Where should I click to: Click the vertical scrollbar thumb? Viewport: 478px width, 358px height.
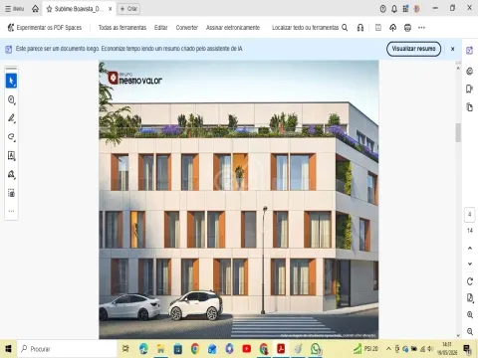pyautogui.click(x=458, y=132)
